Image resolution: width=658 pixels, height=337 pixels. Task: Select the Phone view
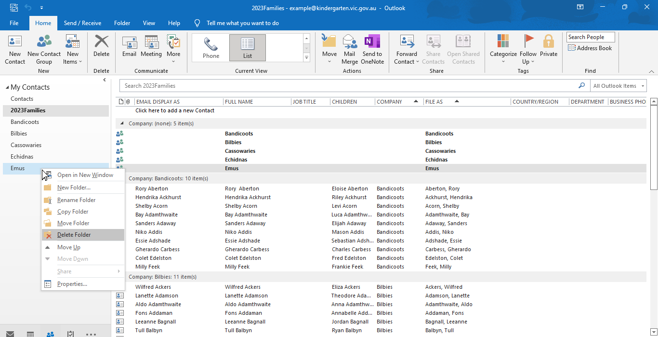[x=211, y=48]
